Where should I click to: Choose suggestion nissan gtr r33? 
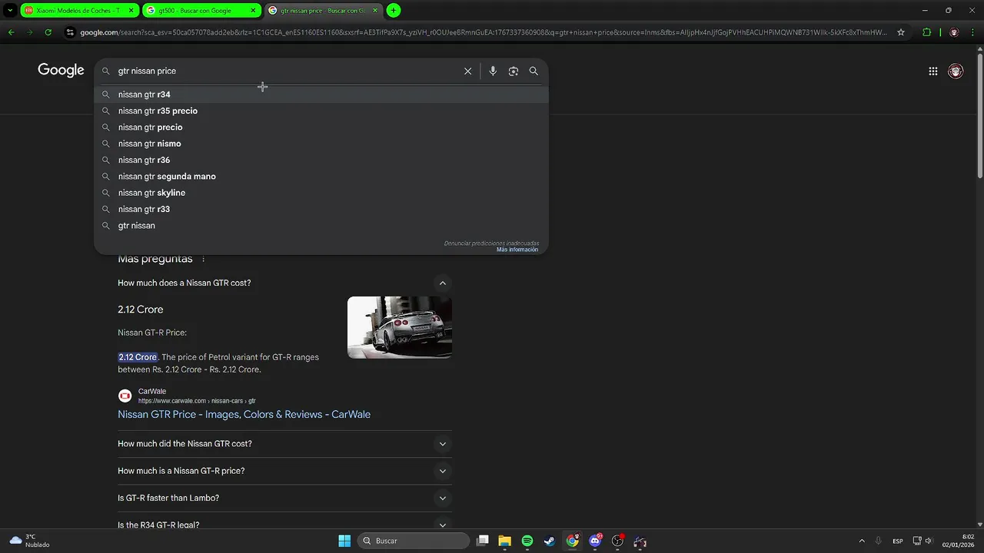(x=321, y=209)
